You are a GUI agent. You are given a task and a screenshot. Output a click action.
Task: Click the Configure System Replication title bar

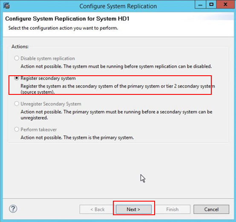118,6
